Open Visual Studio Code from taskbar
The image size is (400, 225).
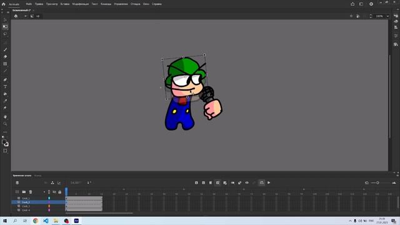(x=46, y=221)
